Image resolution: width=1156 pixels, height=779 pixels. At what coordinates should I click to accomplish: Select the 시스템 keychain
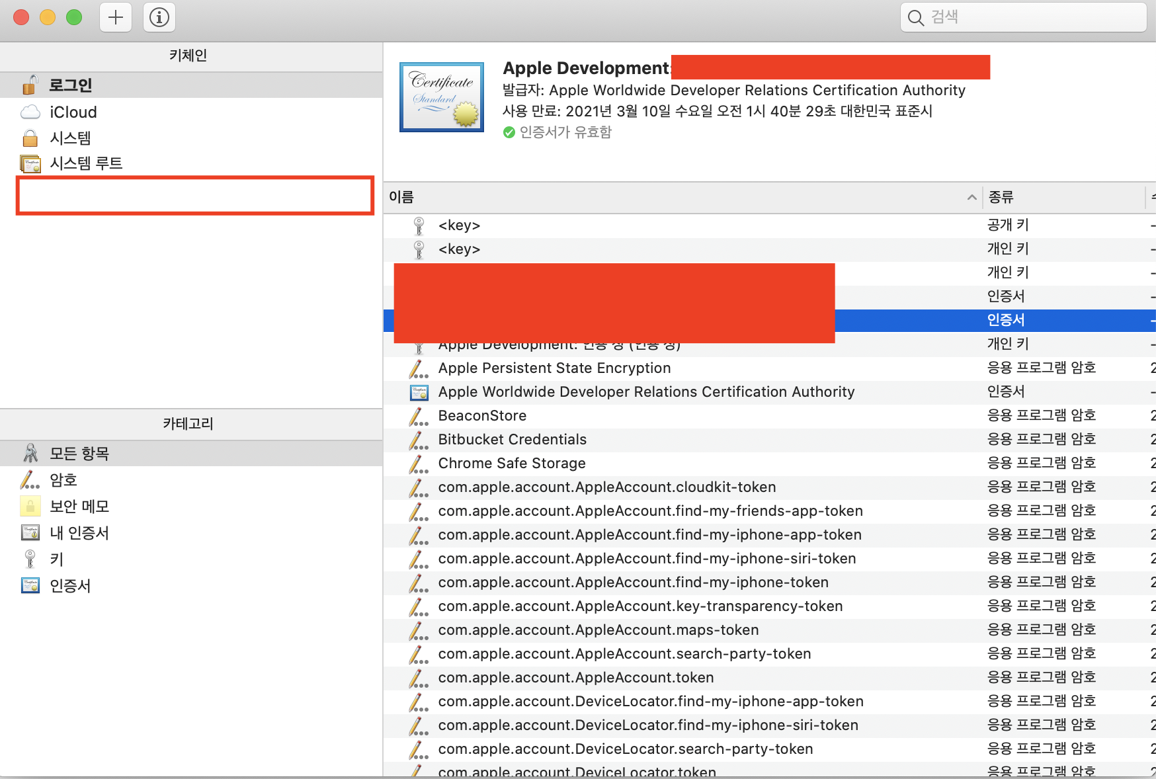[191, 138]
